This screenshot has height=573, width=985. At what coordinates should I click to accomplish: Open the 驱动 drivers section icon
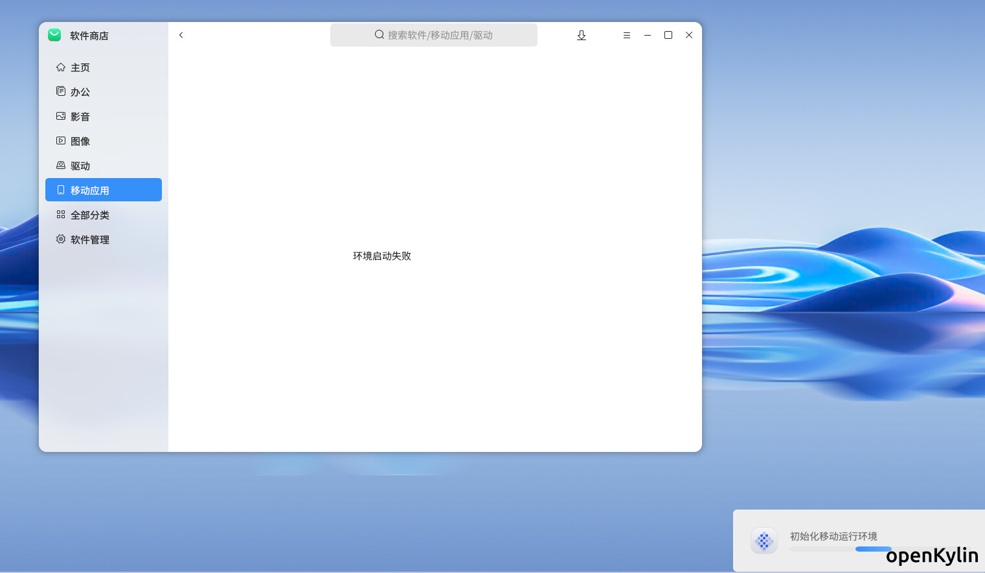pyautogui.click(x=61, y=166)
